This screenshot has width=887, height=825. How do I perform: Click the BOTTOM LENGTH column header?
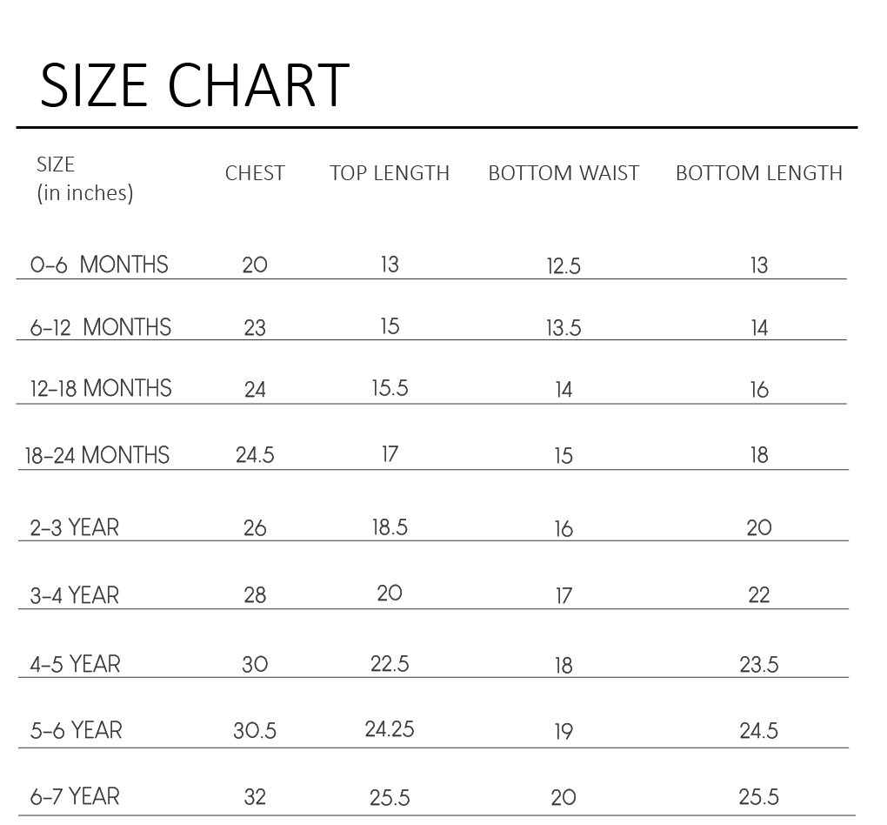point(759,173)
